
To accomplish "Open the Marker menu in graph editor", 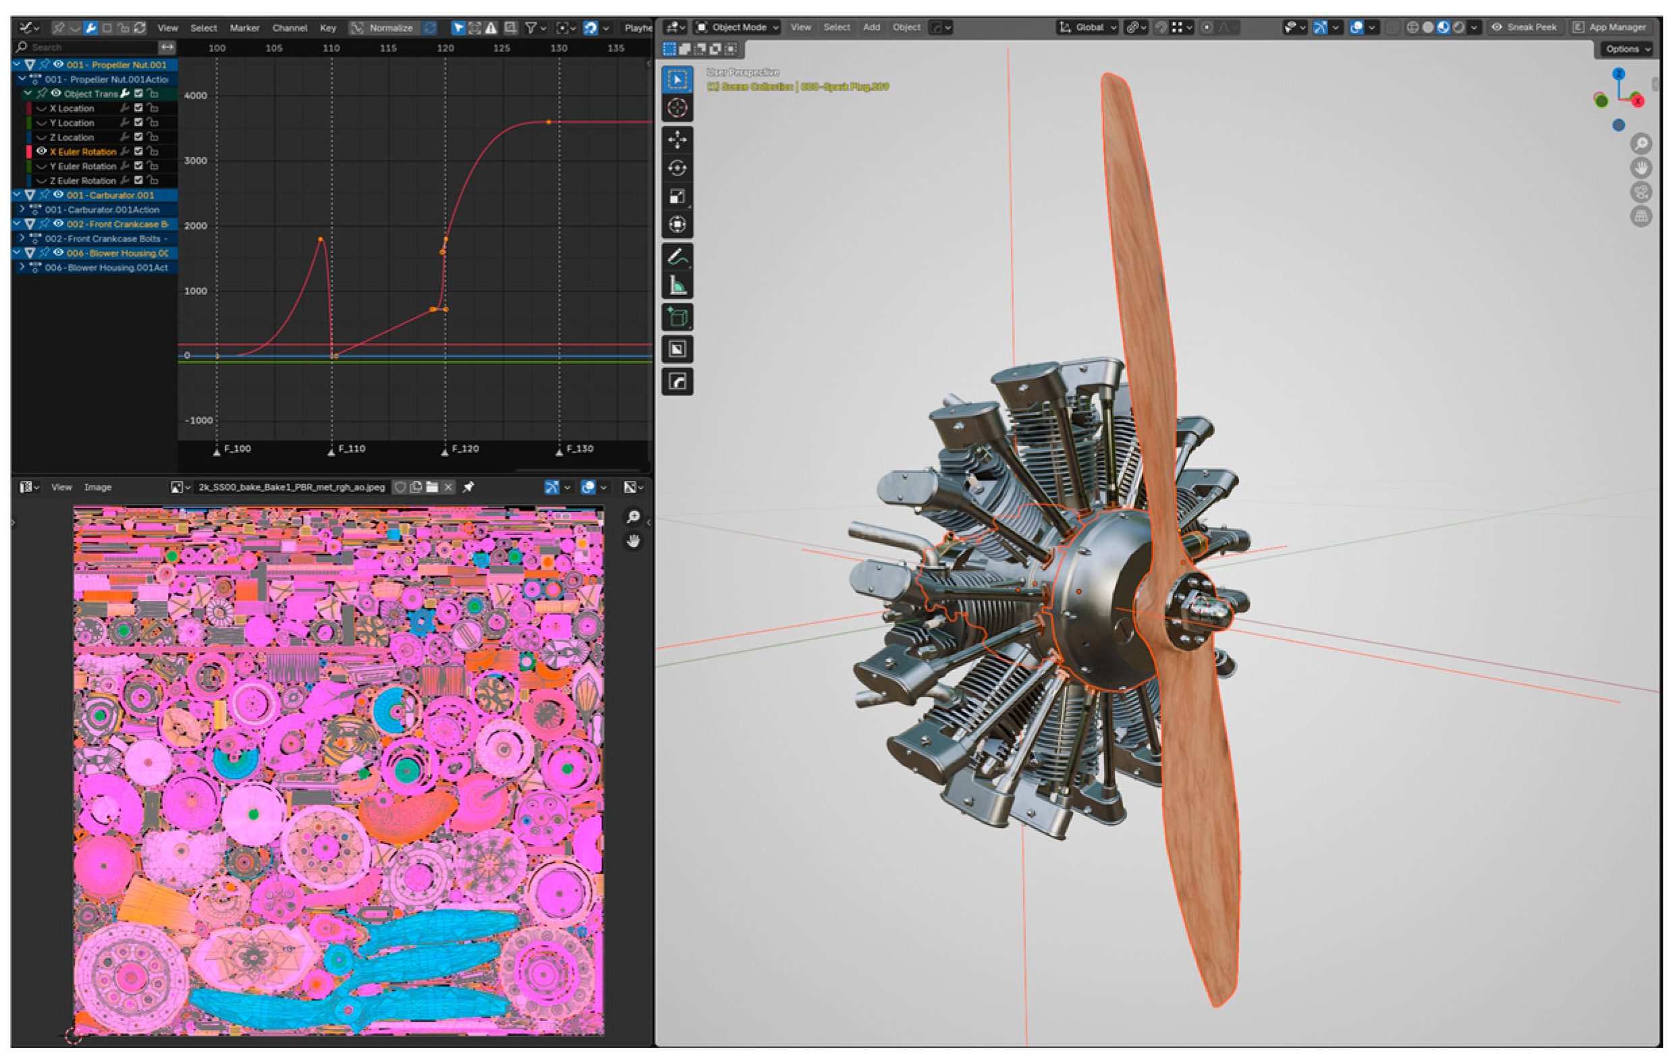I will click(244, 28).
